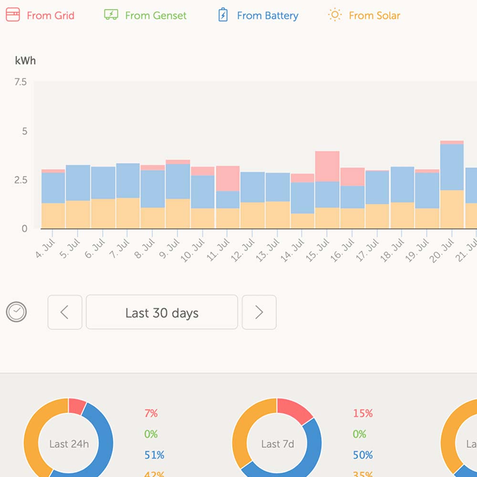
Task: Toggle the From Battery legend series
Action: (267, 16)
